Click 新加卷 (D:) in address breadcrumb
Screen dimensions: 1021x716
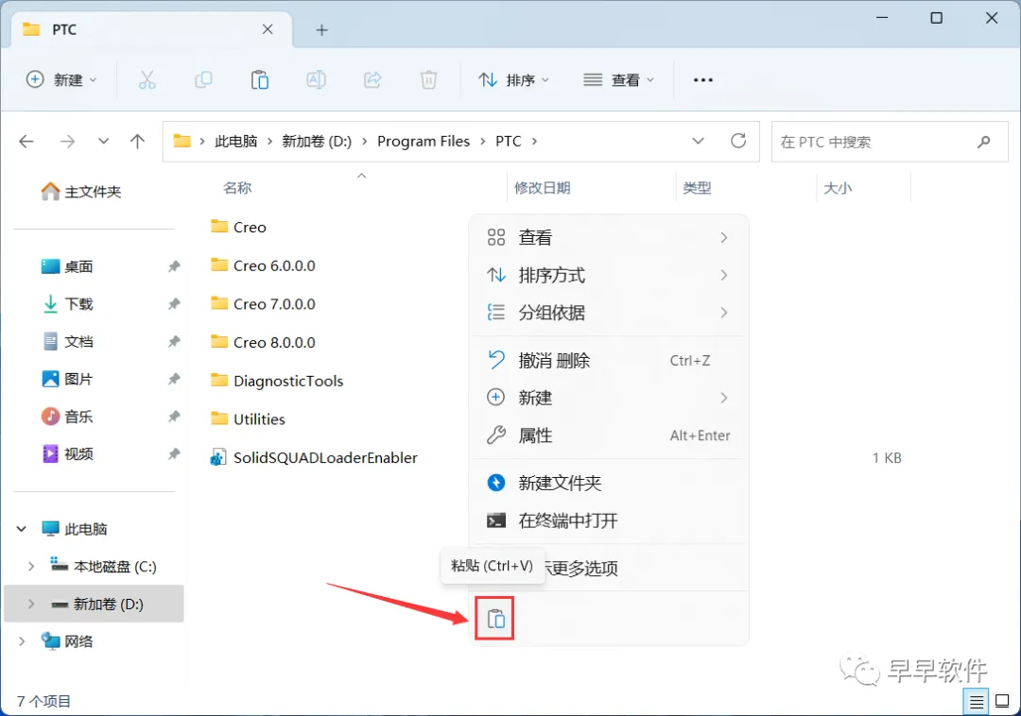[x=317, y=141]
